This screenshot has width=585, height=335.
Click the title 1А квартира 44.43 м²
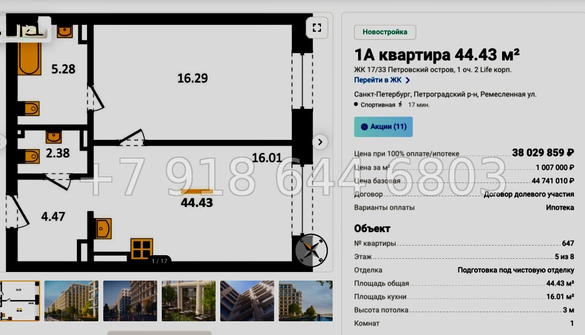point(436,55)
